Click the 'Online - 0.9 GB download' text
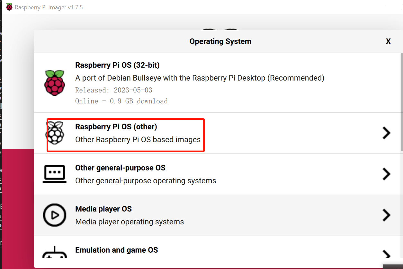The height and width of the screenshot is (269, 403). pos(121,101)
